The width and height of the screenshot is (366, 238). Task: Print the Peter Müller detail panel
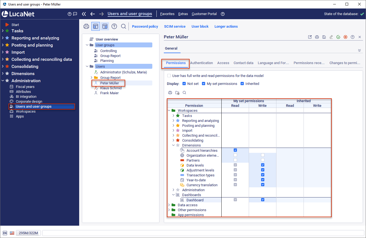pyautogui.click(x=317, y=37)
